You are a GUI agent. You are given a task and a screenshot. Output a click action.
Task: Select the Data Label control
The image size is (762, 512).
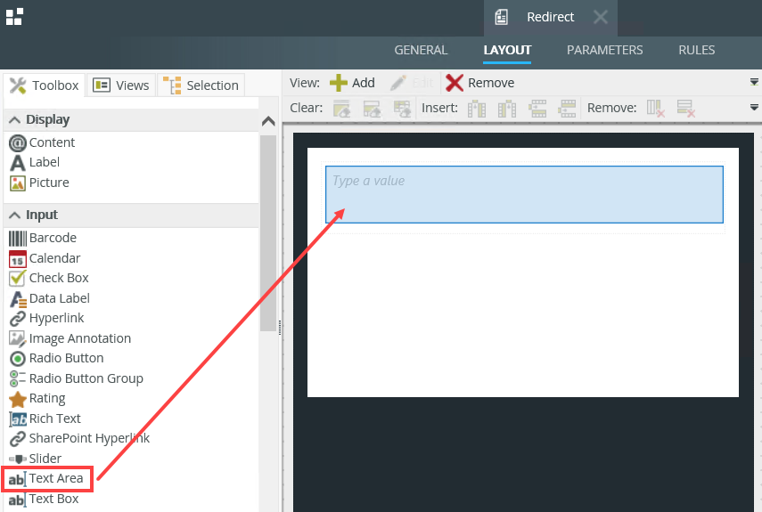50,298
